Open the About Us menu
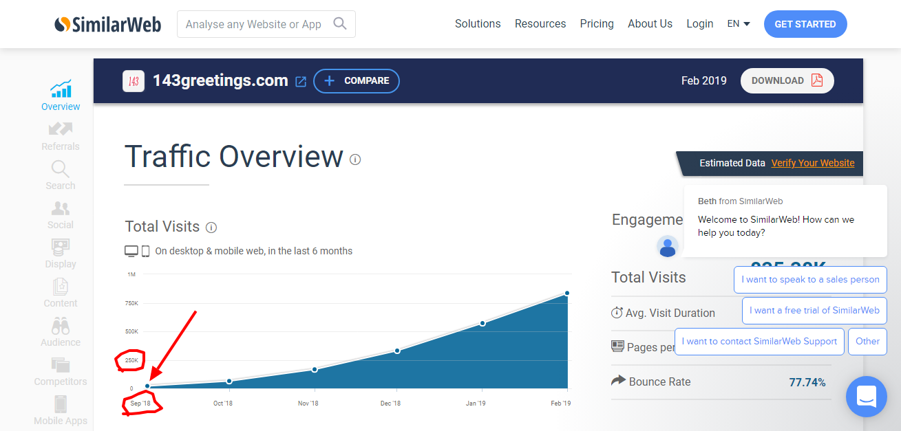The image size is (901, 431). pyautogui.click(x=650, y=24)
